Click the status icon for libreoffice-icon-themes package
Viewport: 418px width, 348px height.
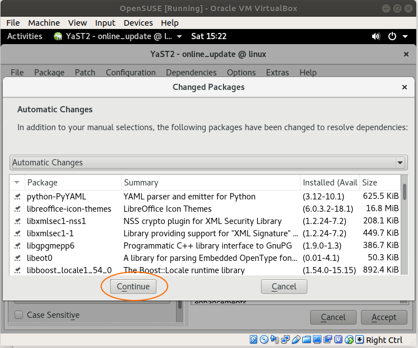tap(17, 209)
